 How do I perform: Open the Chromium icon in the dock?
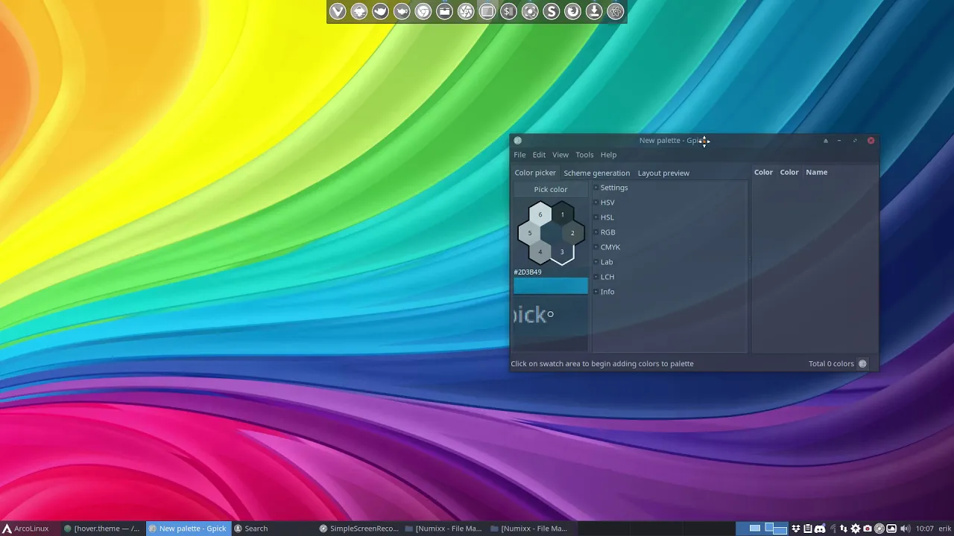click(x=423, y=11)
